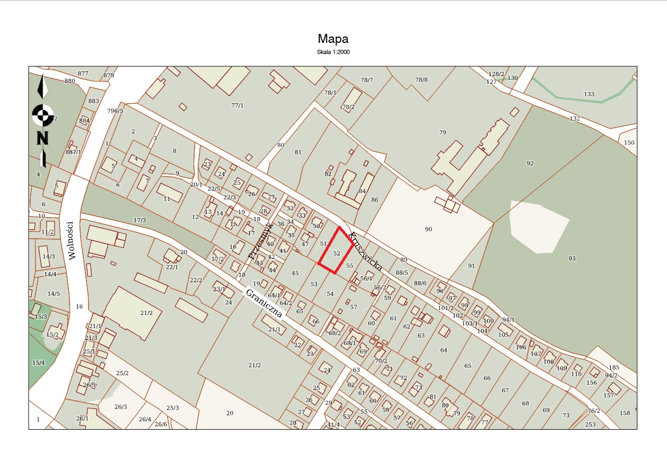Click the white clearing inside parcel 93
The width and height of the screenshot is (667, 471).
536,227
